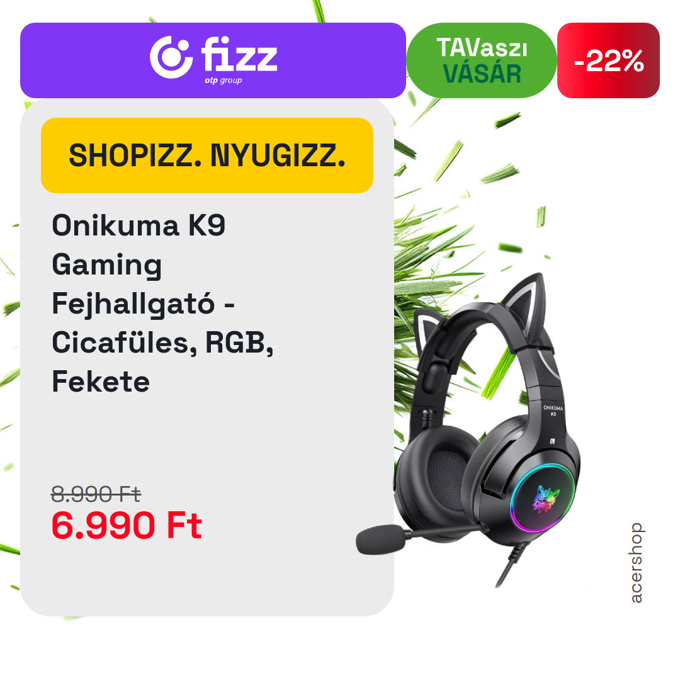Click the crossed-out 8.990 Ft old price
This screenshot has height=680, width=680.
96,494
